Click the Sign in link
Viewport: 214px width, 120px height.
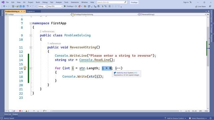tap(186, 2)
